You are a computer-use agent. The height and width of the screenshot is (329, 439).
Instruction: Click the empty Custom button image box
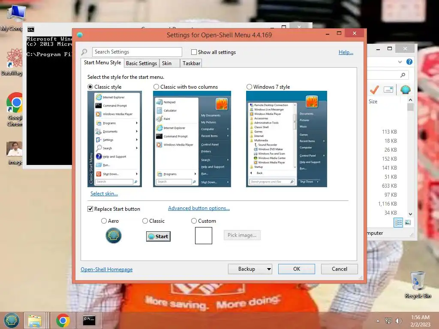pyautogui.click(x=204, y=236)
